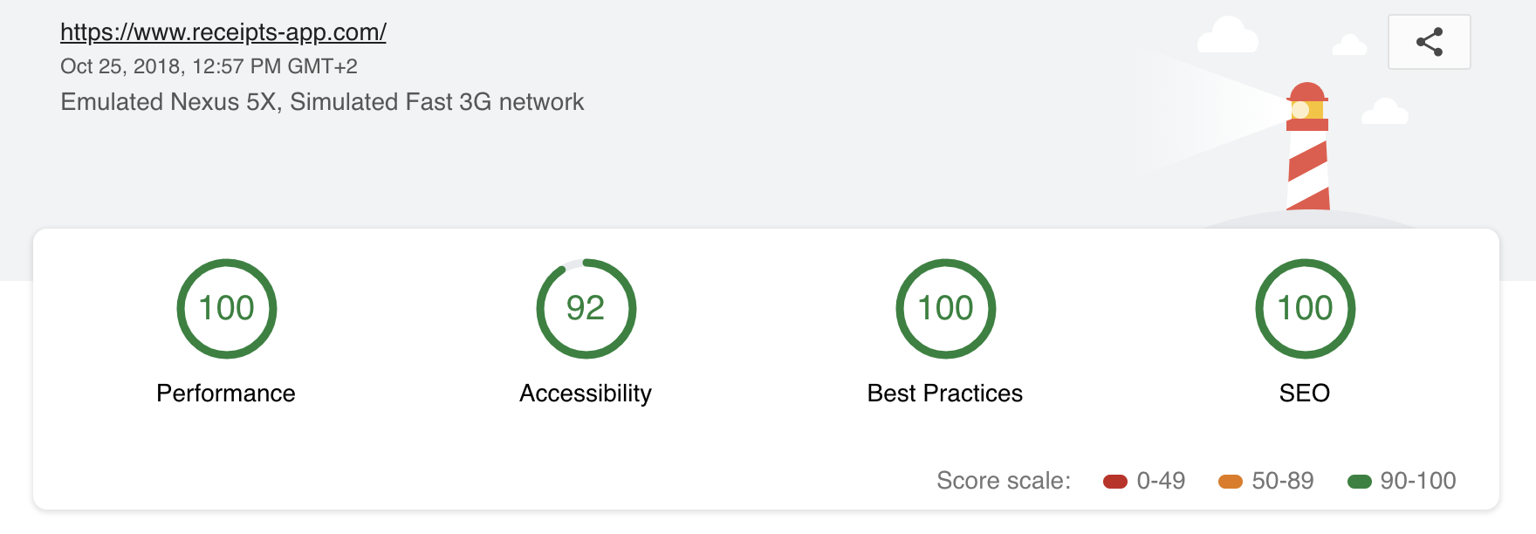1536x534 pixels.
Task: Go to the Accessibility category label
Action: pyautogui.click(x=586, y=394)
